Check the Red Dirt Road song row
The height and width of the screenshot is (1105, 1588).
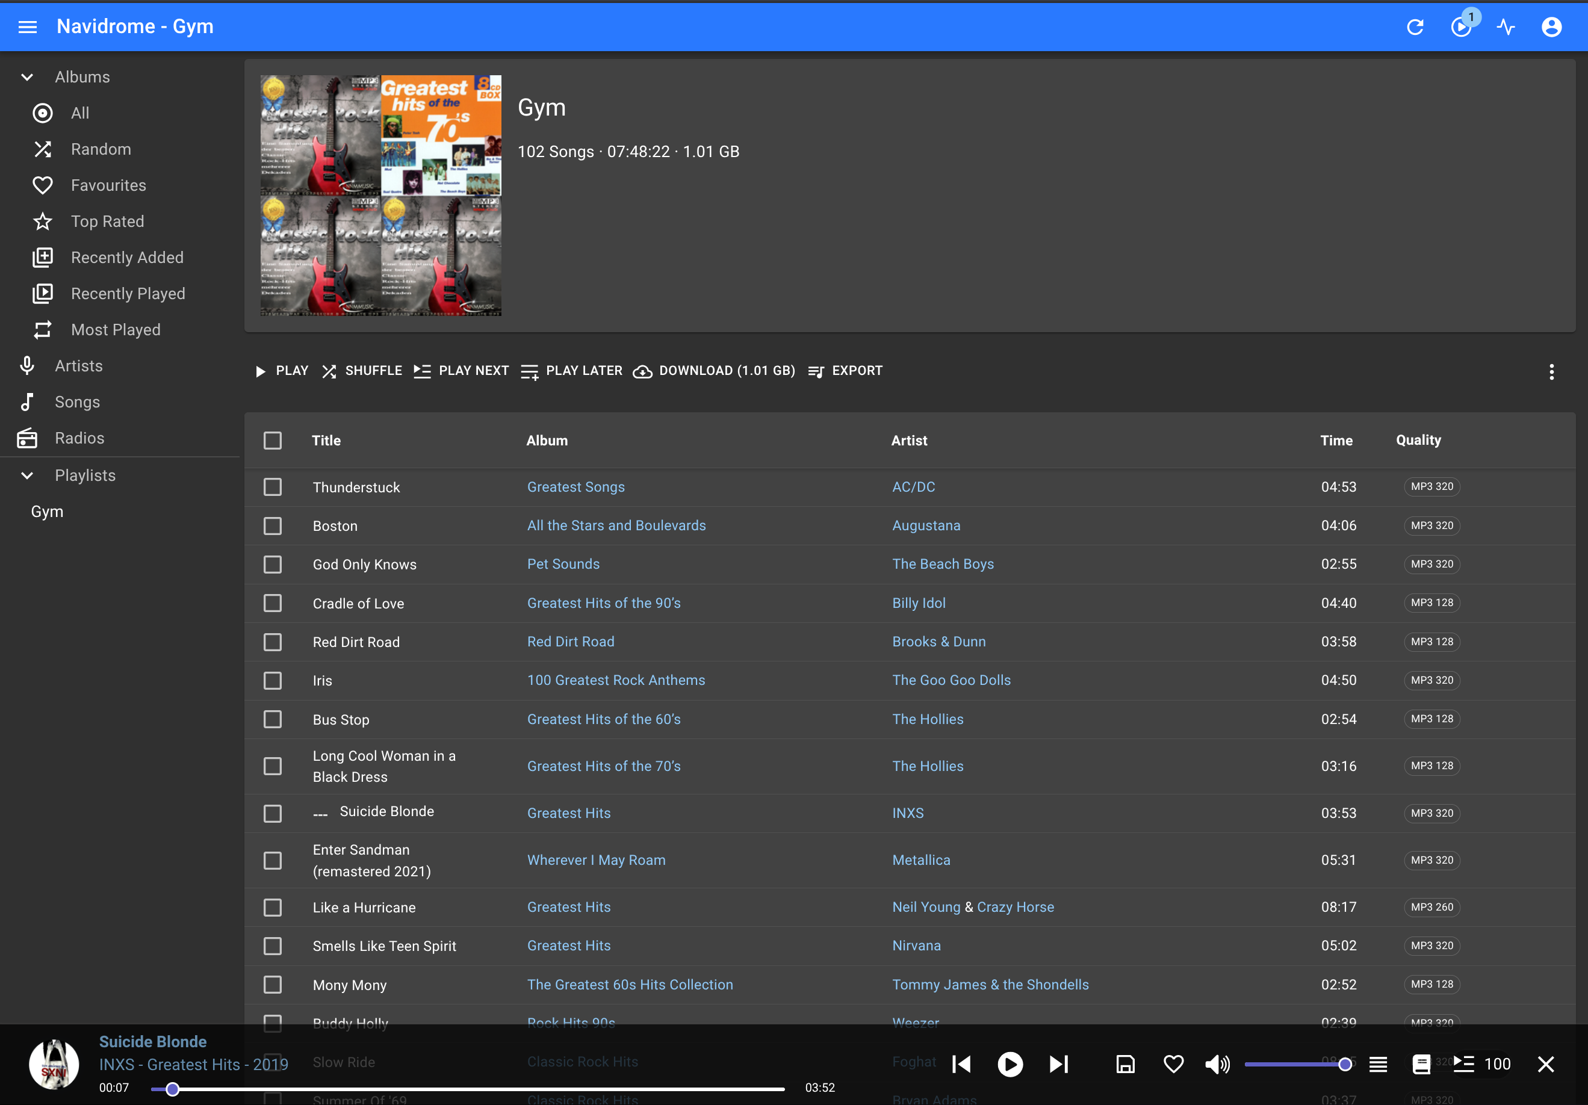click(273, 642)
